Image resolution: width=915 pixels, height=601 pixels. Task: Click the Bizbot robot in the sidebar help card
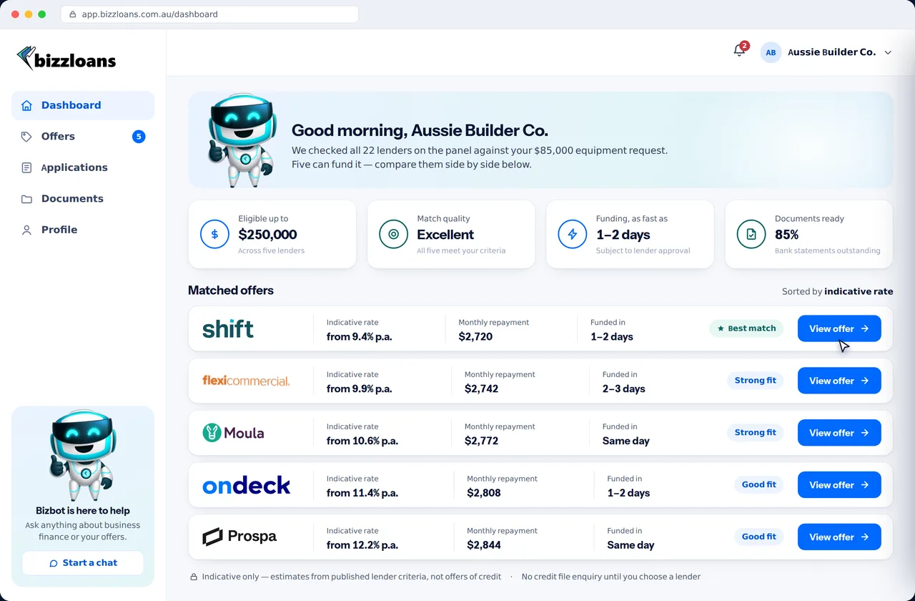pos(83,455)
